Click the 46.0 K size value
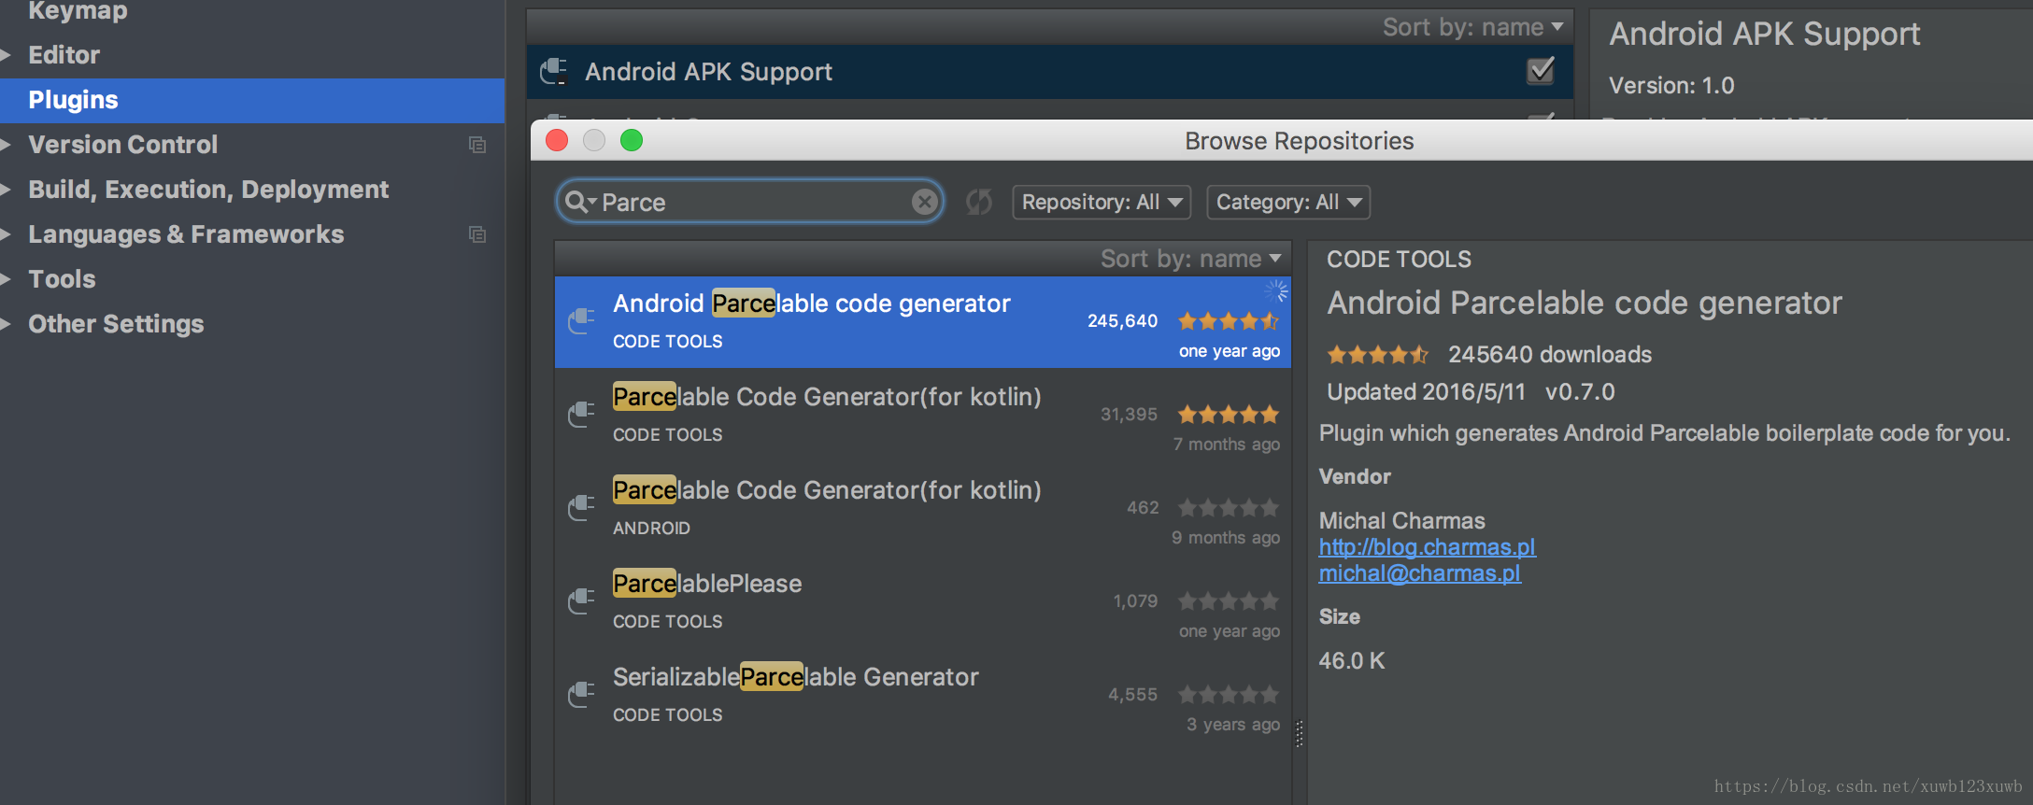Image resolution: width=2033 pixels, height=805 pixels. point(1352,661)
